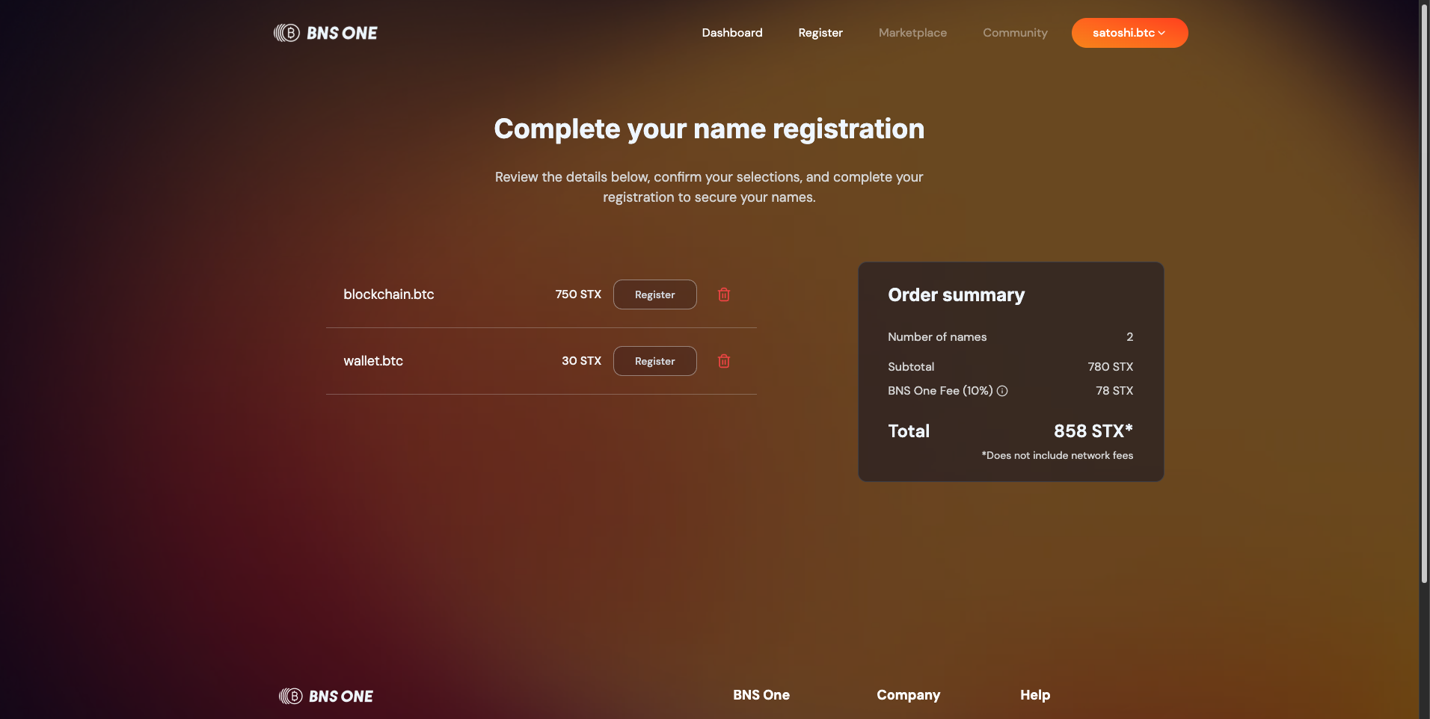Open Community in navigation

[1015, 33]
